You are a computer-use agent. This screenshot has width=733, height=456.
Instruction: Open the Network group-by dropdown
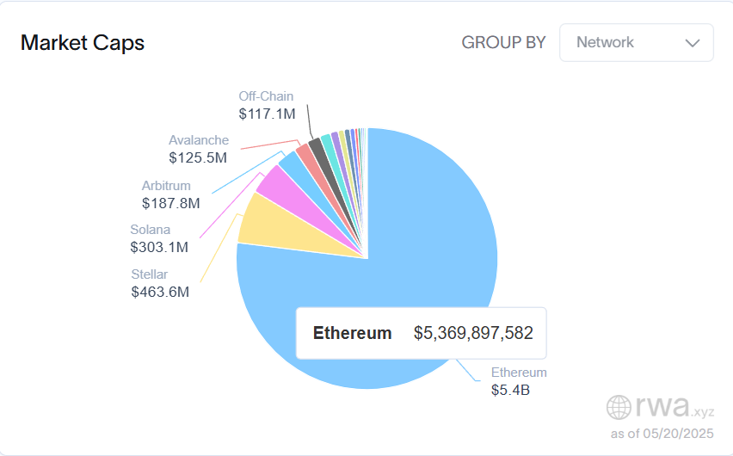point(636,42)
